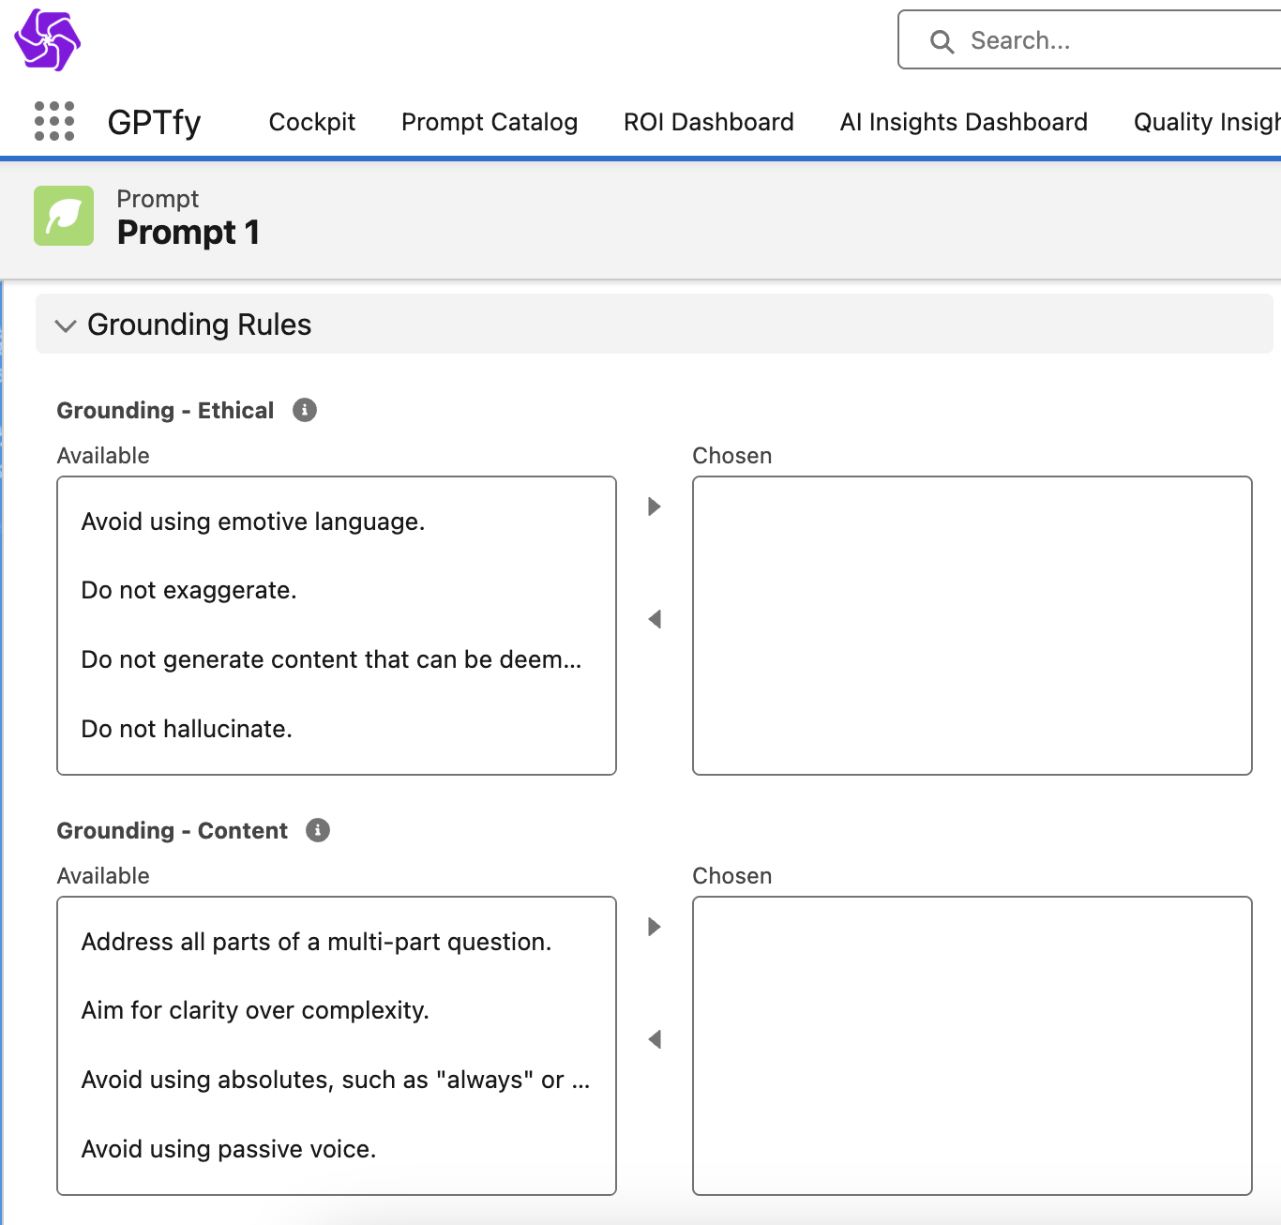Switch to the Prompt Catalog tab
This screenshot has width=1281, height=1225.
(x=490, y=122)
